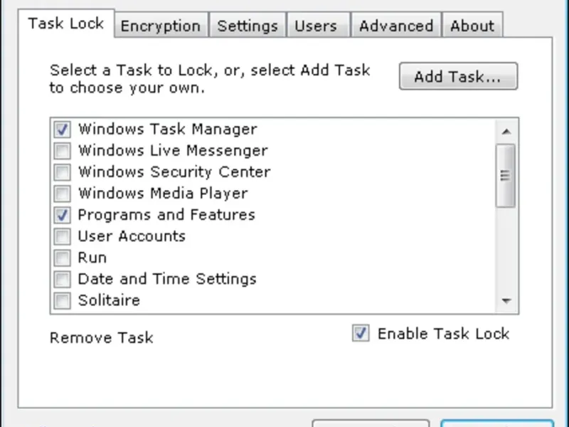Open the Encryption tab
This screenshot has width=569, height=427.
coord(161,26)
